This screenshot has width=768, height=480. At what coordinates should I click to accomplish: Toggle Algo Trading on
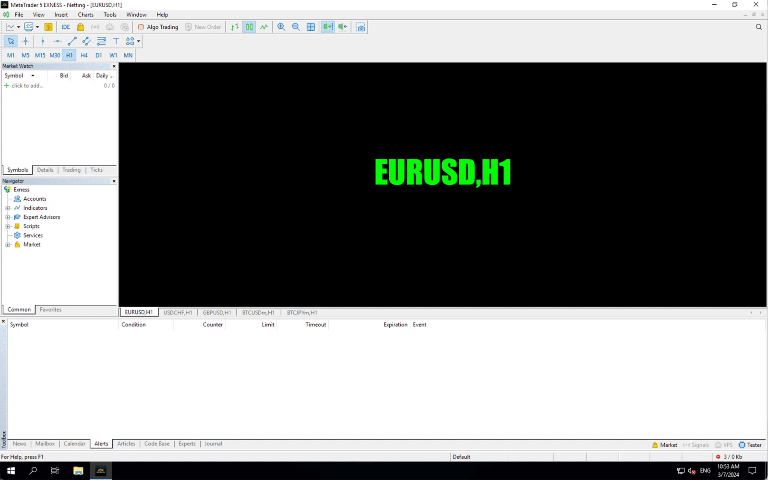coord(158,27)
